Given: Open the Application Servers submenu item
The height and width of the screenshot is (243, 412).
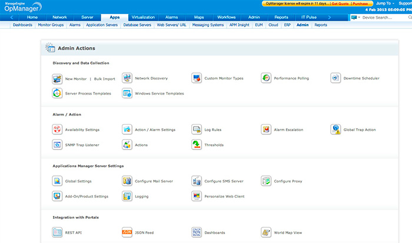Looking at the screenshot, I should (102, 25).
